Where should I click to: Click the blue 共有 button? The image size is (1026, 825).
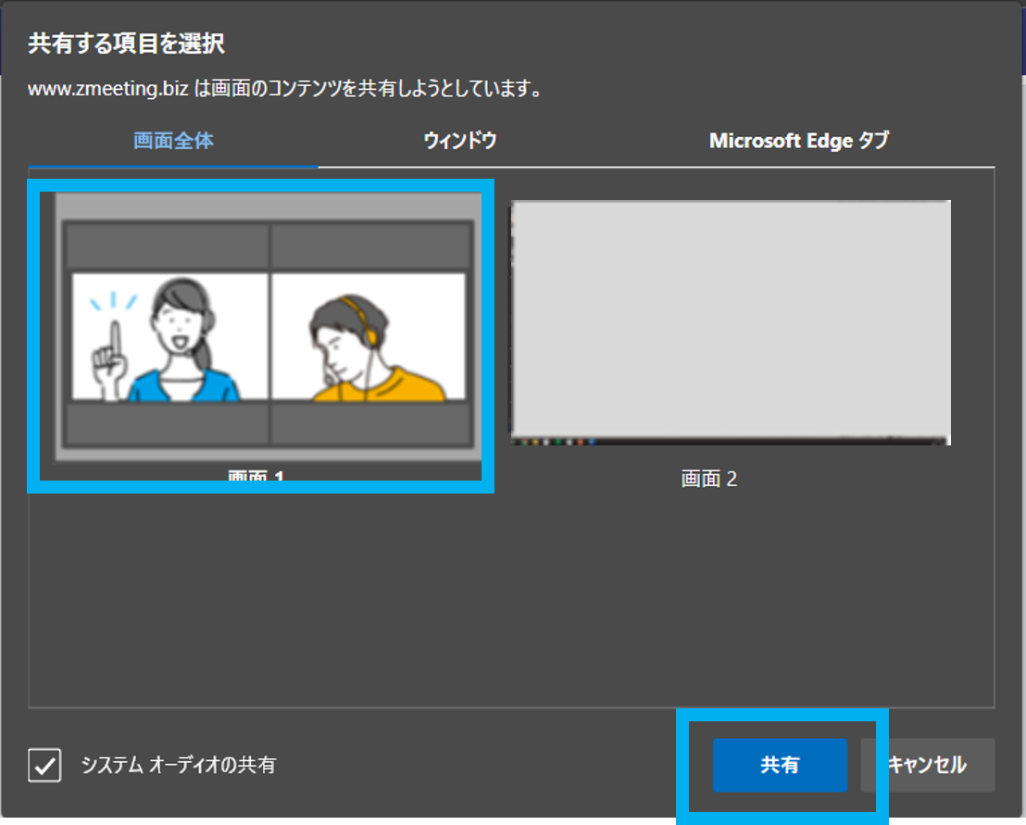point(780,765)
